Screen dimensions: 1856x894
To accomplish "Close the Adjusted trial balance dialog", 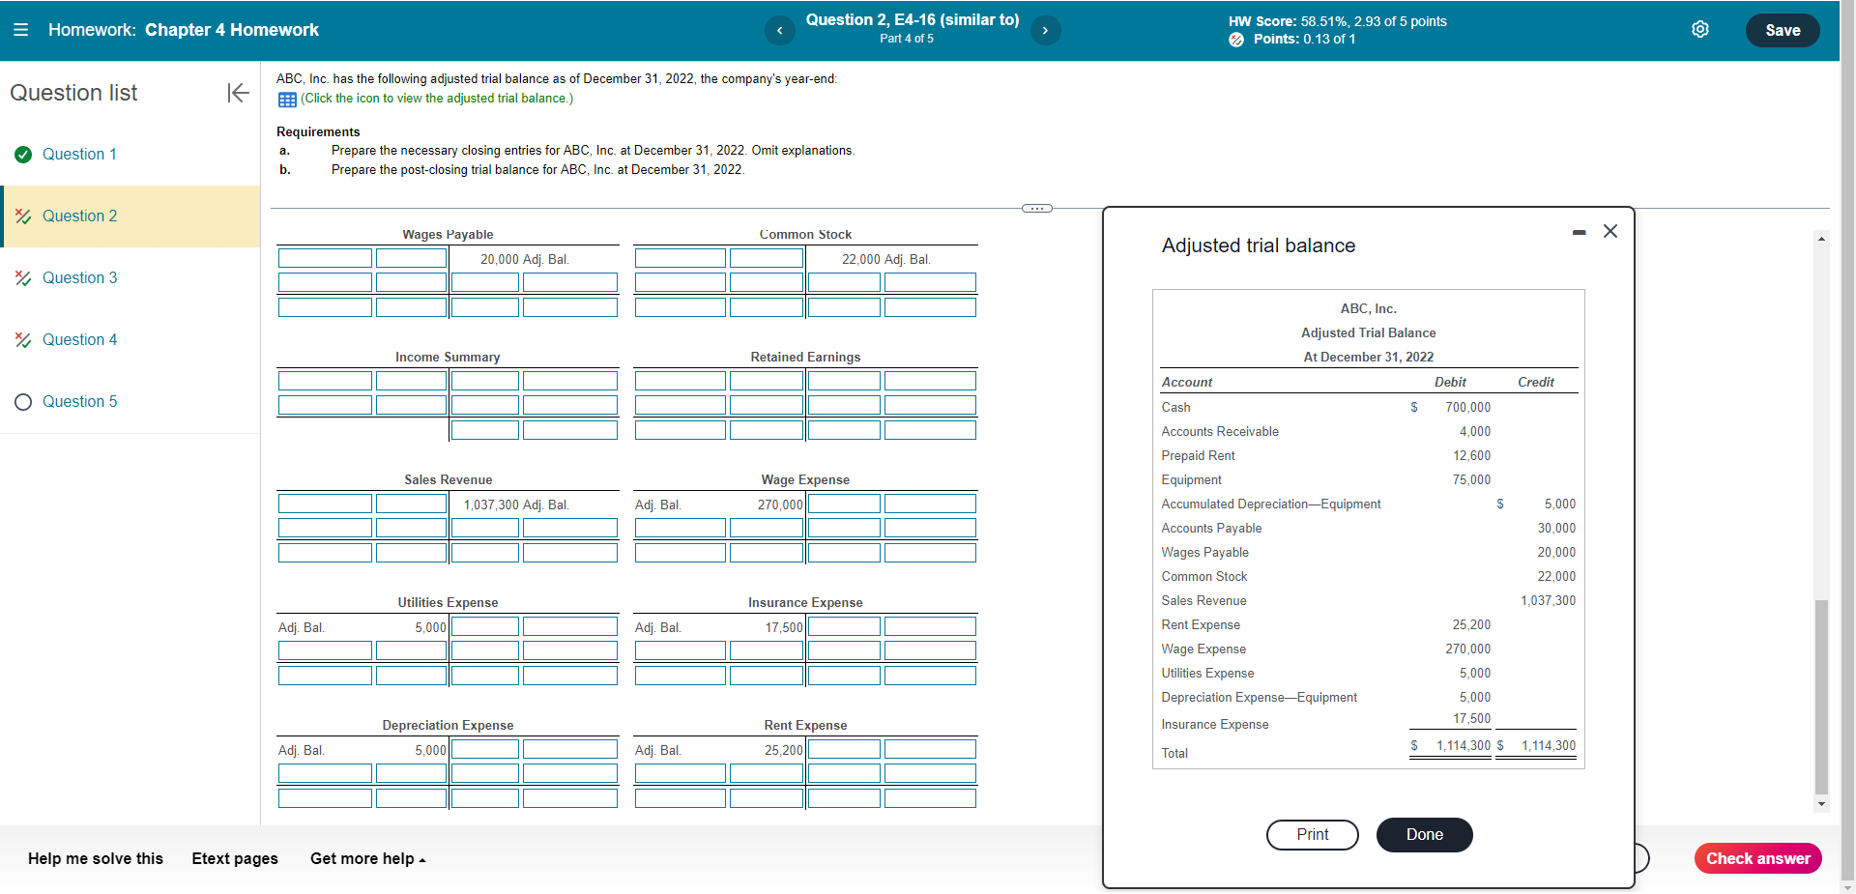I will click(1610, 231).
